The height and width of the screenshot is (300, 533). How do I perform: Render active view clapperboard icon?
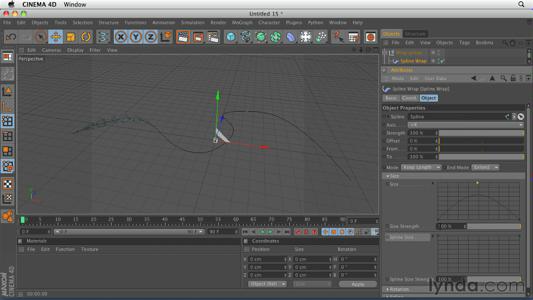point(183,37)
